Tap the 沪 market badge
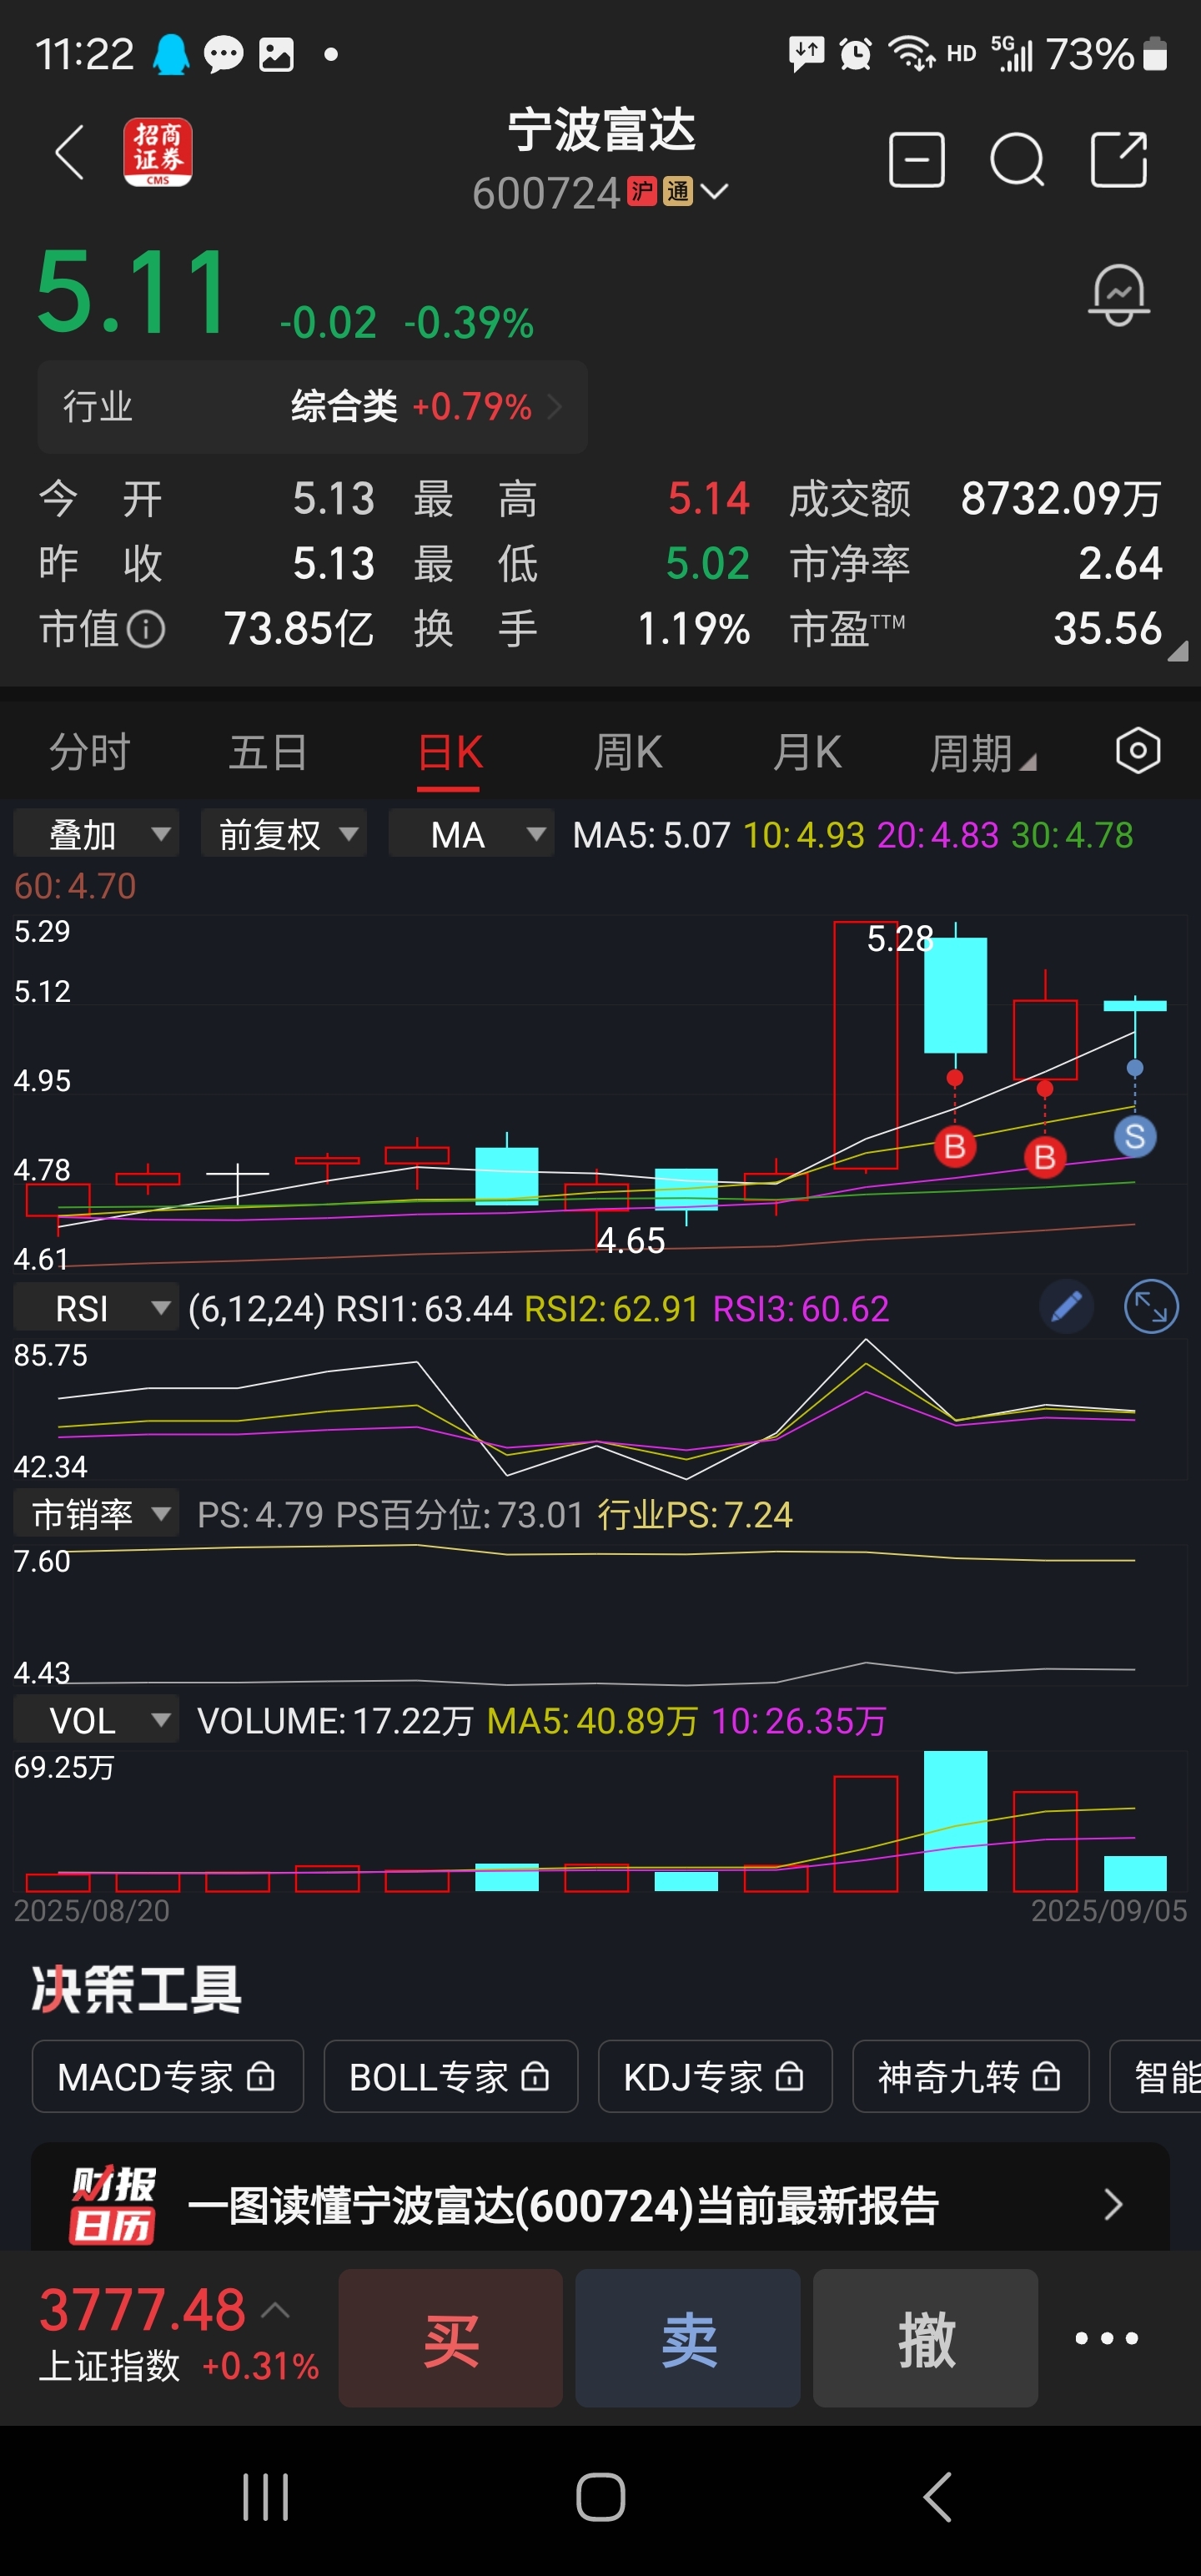 pos(642,191)
